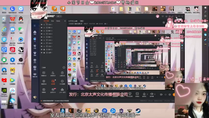Collapse the toolbox panel with the minus circle
The image size is (209, 118).
point(64,67)
